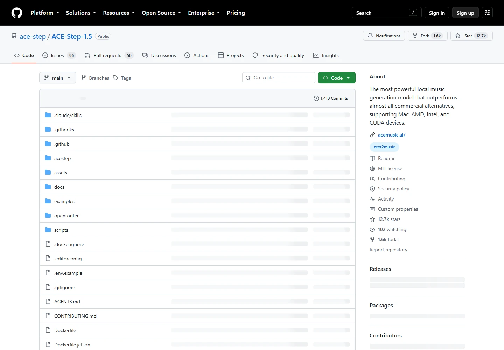Go to the Pricing page
The width and height of the screenshot is (504, 350).
pos(236,13)
